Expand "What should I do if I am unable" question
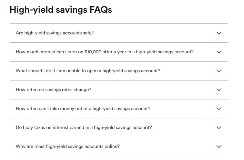The height and width of the screenshot is (160, 244). [88, 71]
